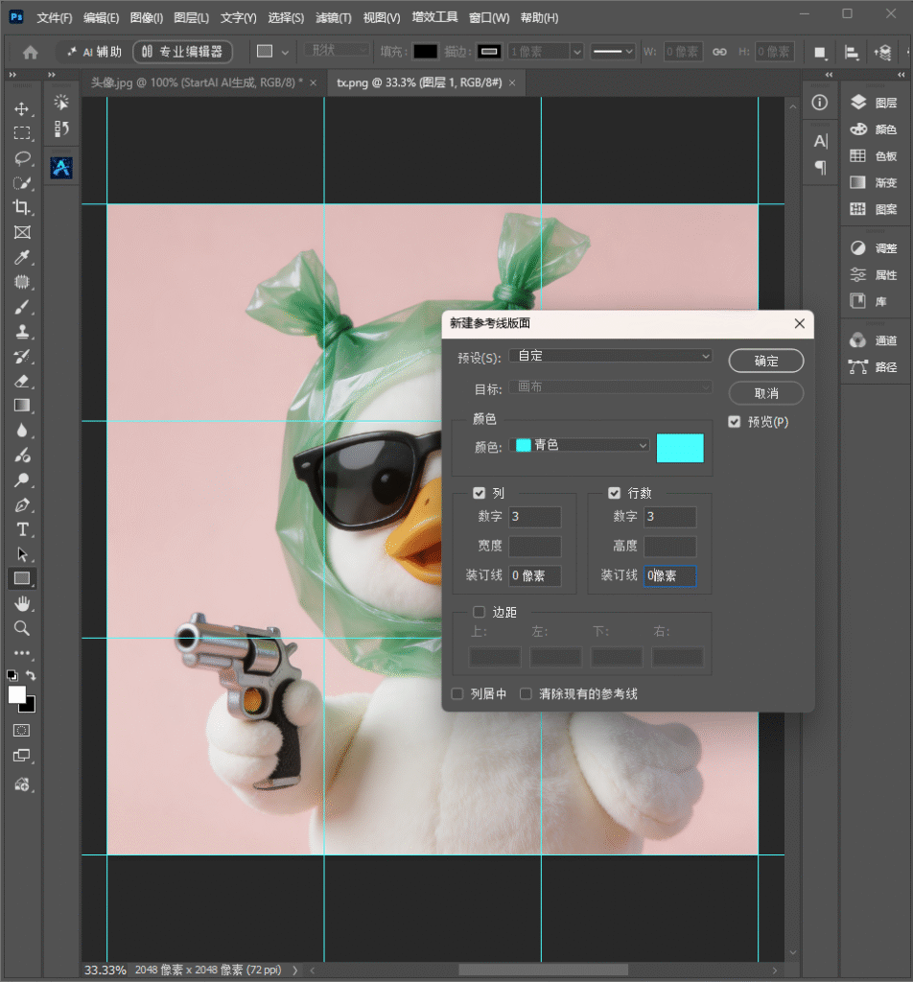
Task: Enable the 边距 margin checkbox
Action: 480,612
